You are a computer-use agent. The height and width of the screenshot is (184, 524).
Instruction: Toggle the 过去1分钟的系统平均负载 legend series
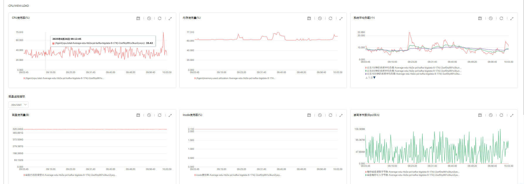click(x=413, y=68)
